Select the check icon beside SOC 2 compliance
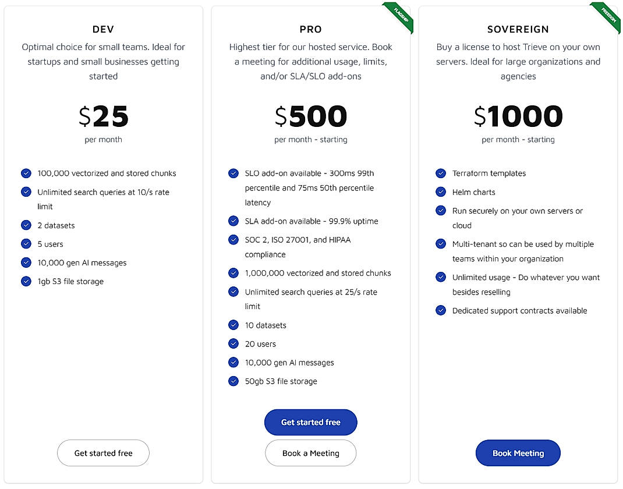The width and height of the screenshot is (623, 489). (233, 240)
